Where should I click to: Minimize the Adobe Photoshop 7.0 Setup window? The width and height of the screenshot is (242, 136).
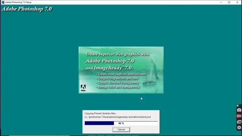point(221,2)
